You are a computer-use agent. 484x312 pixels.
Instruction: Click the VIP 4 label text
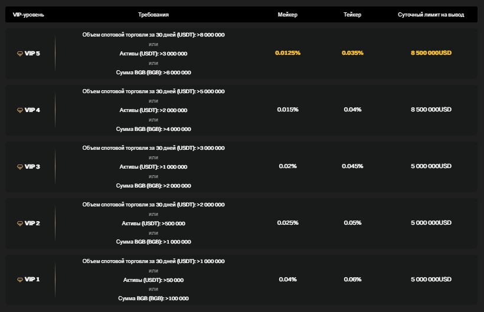click(32, 110)
